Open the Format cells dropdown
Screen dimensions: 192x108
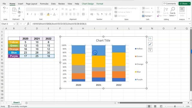click(x=147, y=16)
